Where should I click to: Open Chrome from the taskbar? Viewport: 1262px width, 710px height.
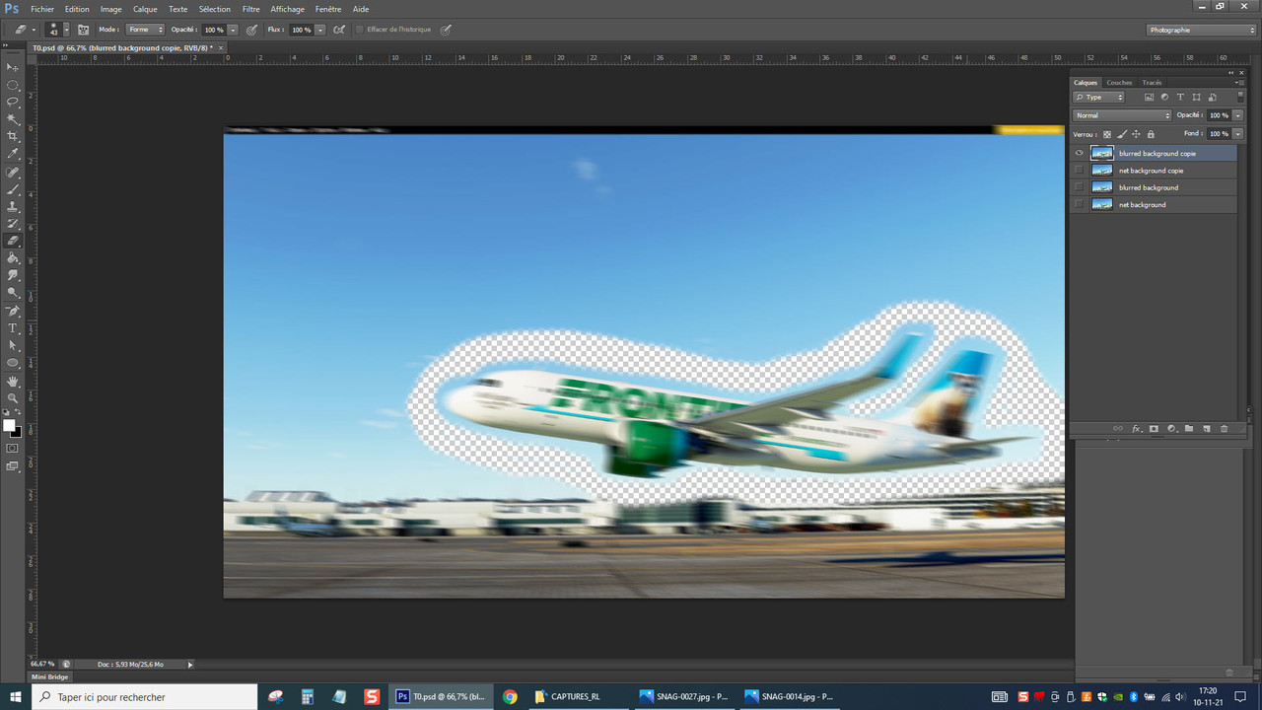point(510,696)
